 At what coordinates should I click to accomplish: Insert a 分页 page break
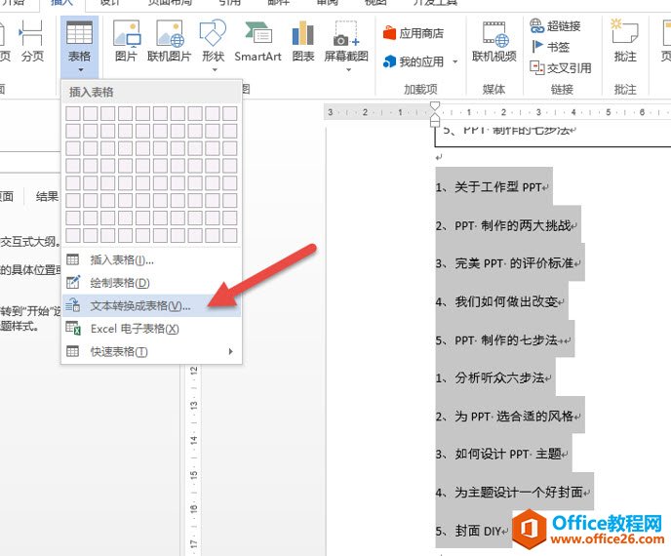[32, 41]
